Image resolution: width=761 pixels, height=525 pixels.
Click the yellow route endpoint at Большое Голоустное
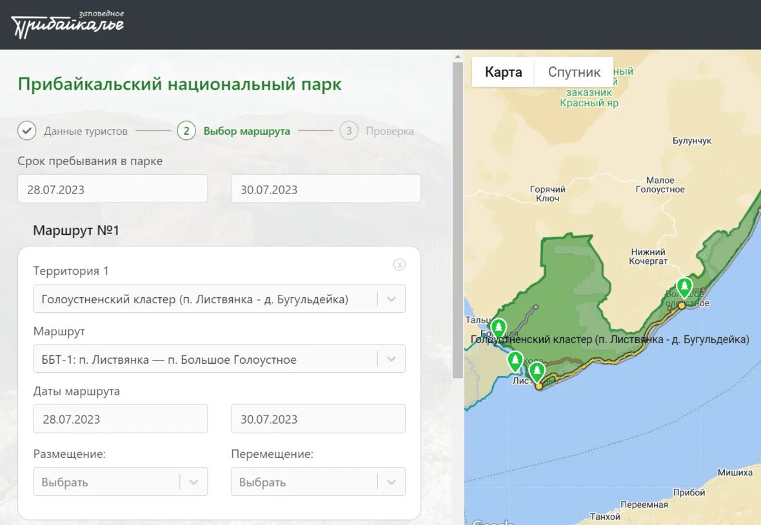pyautogui.click(x=682, y=305)
